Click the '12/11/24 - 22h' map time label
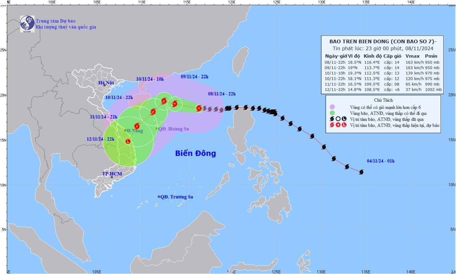Image resolution: width=456 pixels, height=274 pixels. (100, 139)
